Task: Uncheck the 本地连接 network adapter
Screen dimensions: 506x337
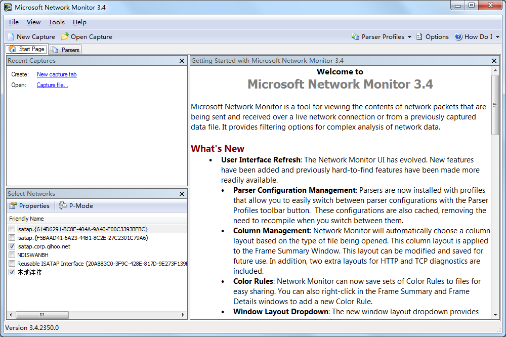Action: tap(12, 272)
